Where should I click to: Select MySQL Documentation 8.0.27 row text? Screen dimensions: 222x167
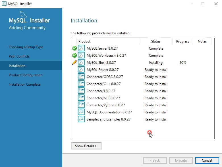click(x=109, y=112)
